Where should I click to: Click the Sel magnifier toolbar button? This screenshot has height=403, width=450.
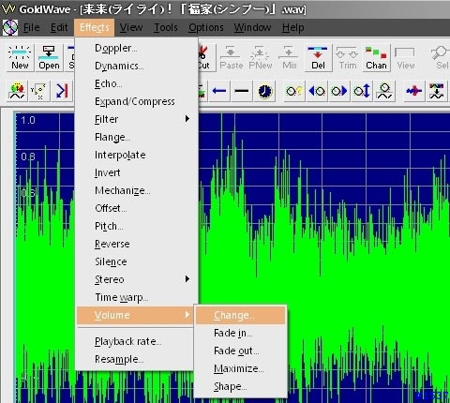coord(440,58)
